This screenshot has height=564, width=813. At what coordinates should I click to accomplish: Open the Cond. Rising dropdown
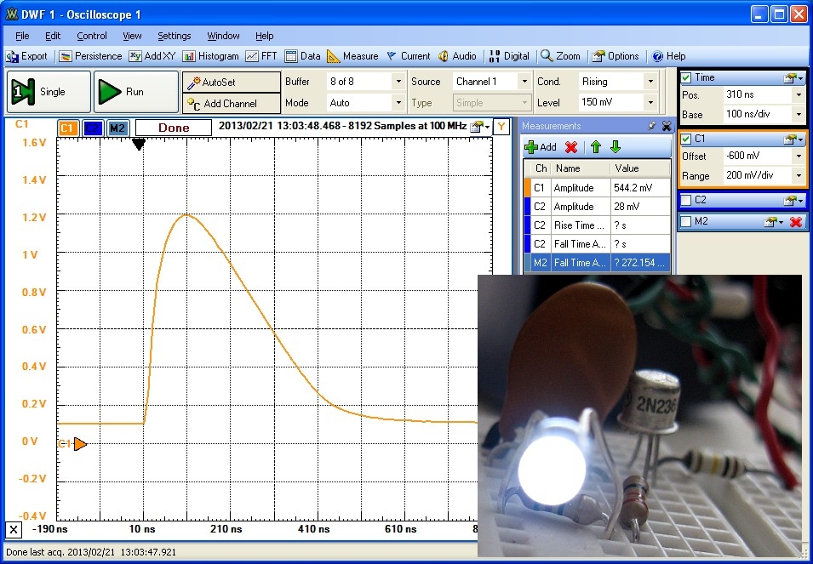tap(650, 82)
